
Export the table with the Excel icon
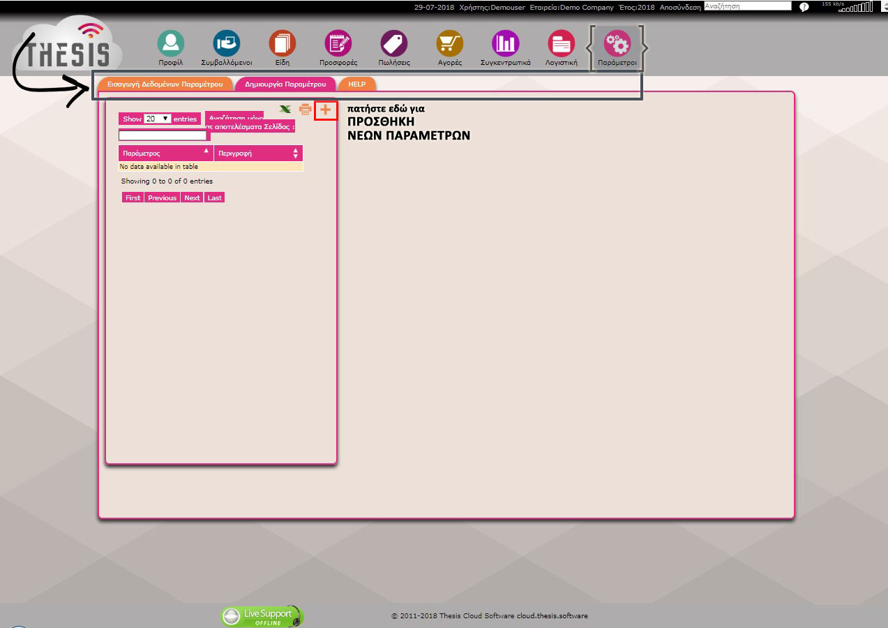point(285,109)
